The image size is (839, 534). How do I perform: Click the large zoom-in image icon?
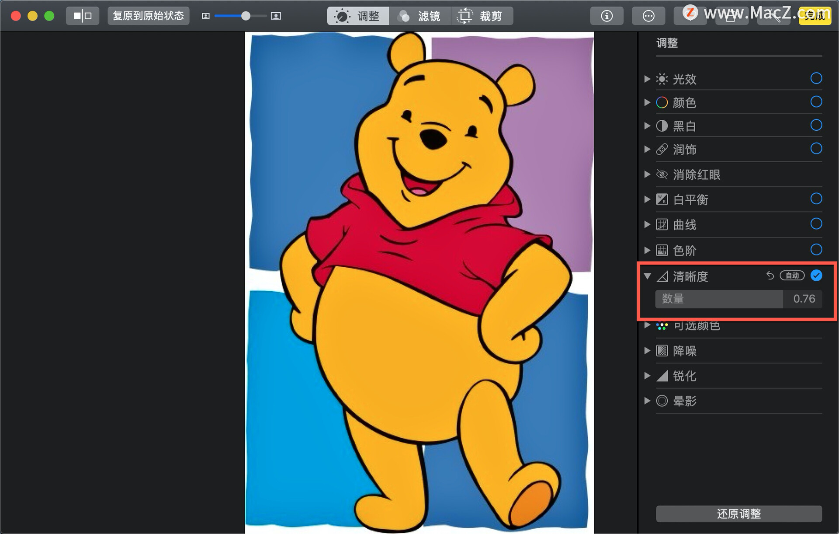276,16
